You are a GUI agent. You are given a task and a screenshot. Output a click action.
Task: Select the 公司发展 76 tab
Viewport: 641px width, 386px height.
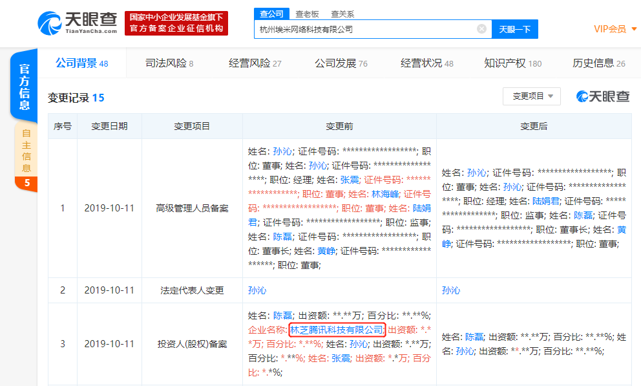pyautogui.click(x=341, y=63)
